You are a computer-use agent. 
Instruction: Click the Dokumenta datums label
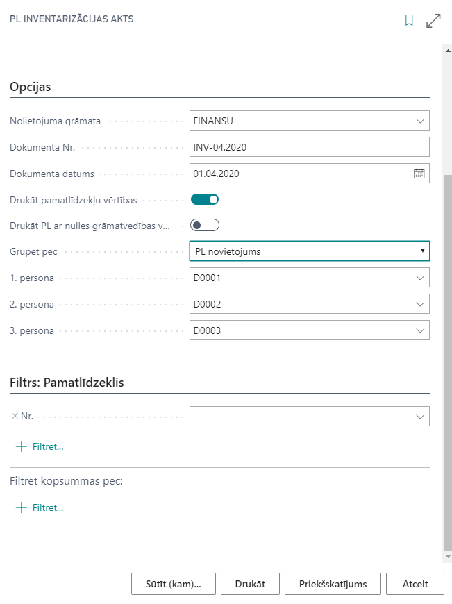[52, 174]
